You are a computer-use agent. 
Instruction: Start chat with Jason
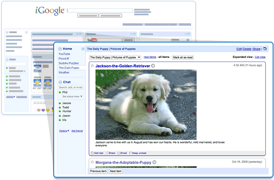coord(66,116)
